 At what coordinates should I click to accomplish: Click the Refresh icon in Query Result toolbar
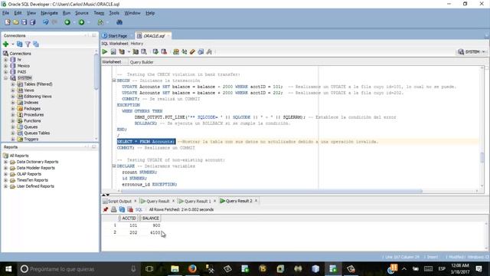122,209
